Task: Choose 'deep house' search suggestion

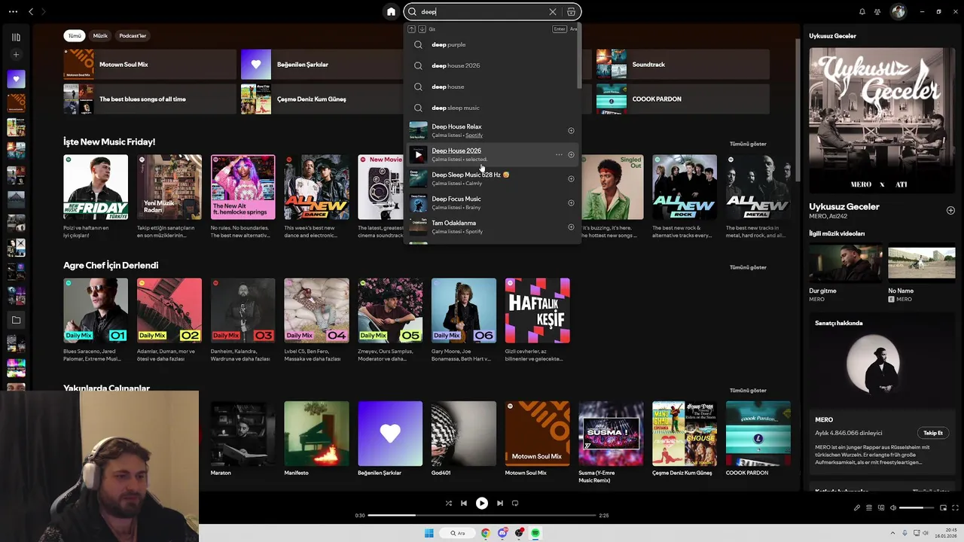Action: coord(493,87)
